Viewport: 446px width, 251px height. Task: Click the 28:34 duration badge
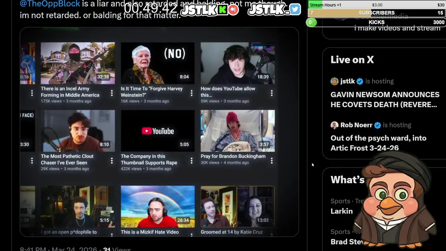pos(183,220)
